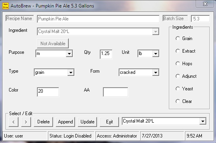
Task: Click the Color input field showing 20
Action: click(48, 92)
